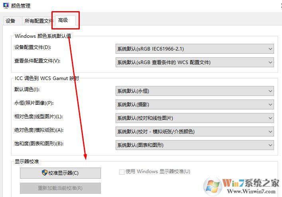Open the 所有配置文件 tab
The image size is (282, 197).
[38, 21]
